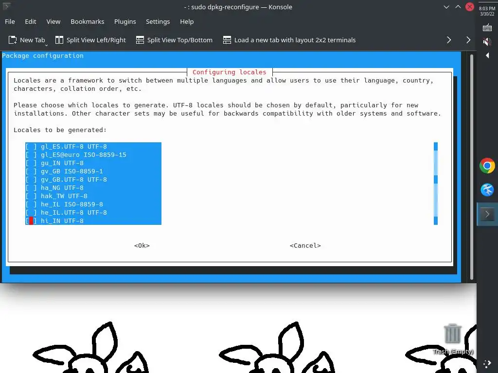
Task: Toggle the ha_NG UTF-8 checkbox
Action: pyautogui.click(x=31, y=188)
